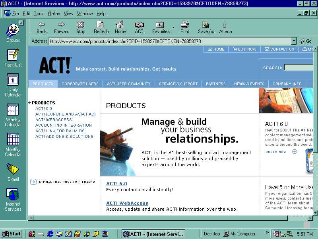
Task: Expand the Address bar dropdown
Action: point(294,41)
